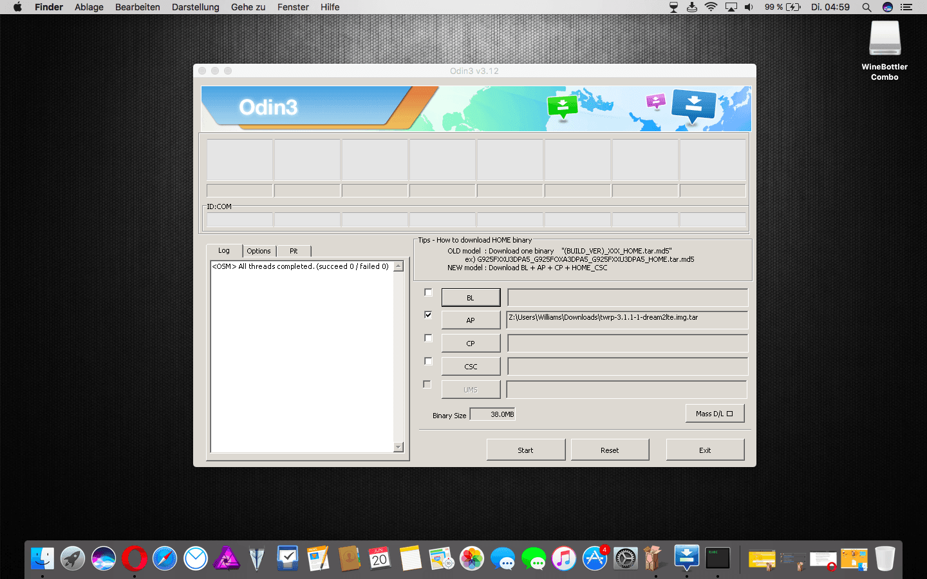Launch Safari compass icon in dock
Image resolution: width=927 pixels, height=579 pixels.
pyautogui.click(x=165, y=558)
